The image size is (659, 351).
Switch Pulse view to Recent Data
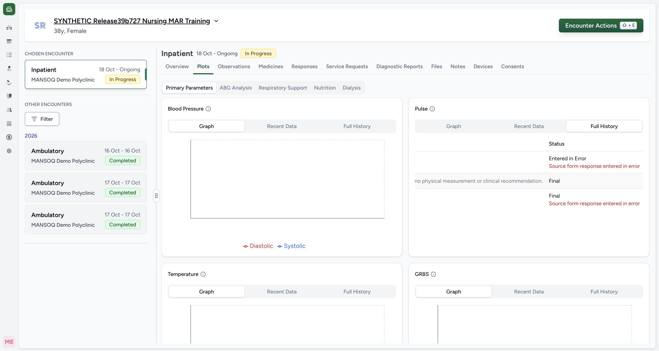point(529,127)
